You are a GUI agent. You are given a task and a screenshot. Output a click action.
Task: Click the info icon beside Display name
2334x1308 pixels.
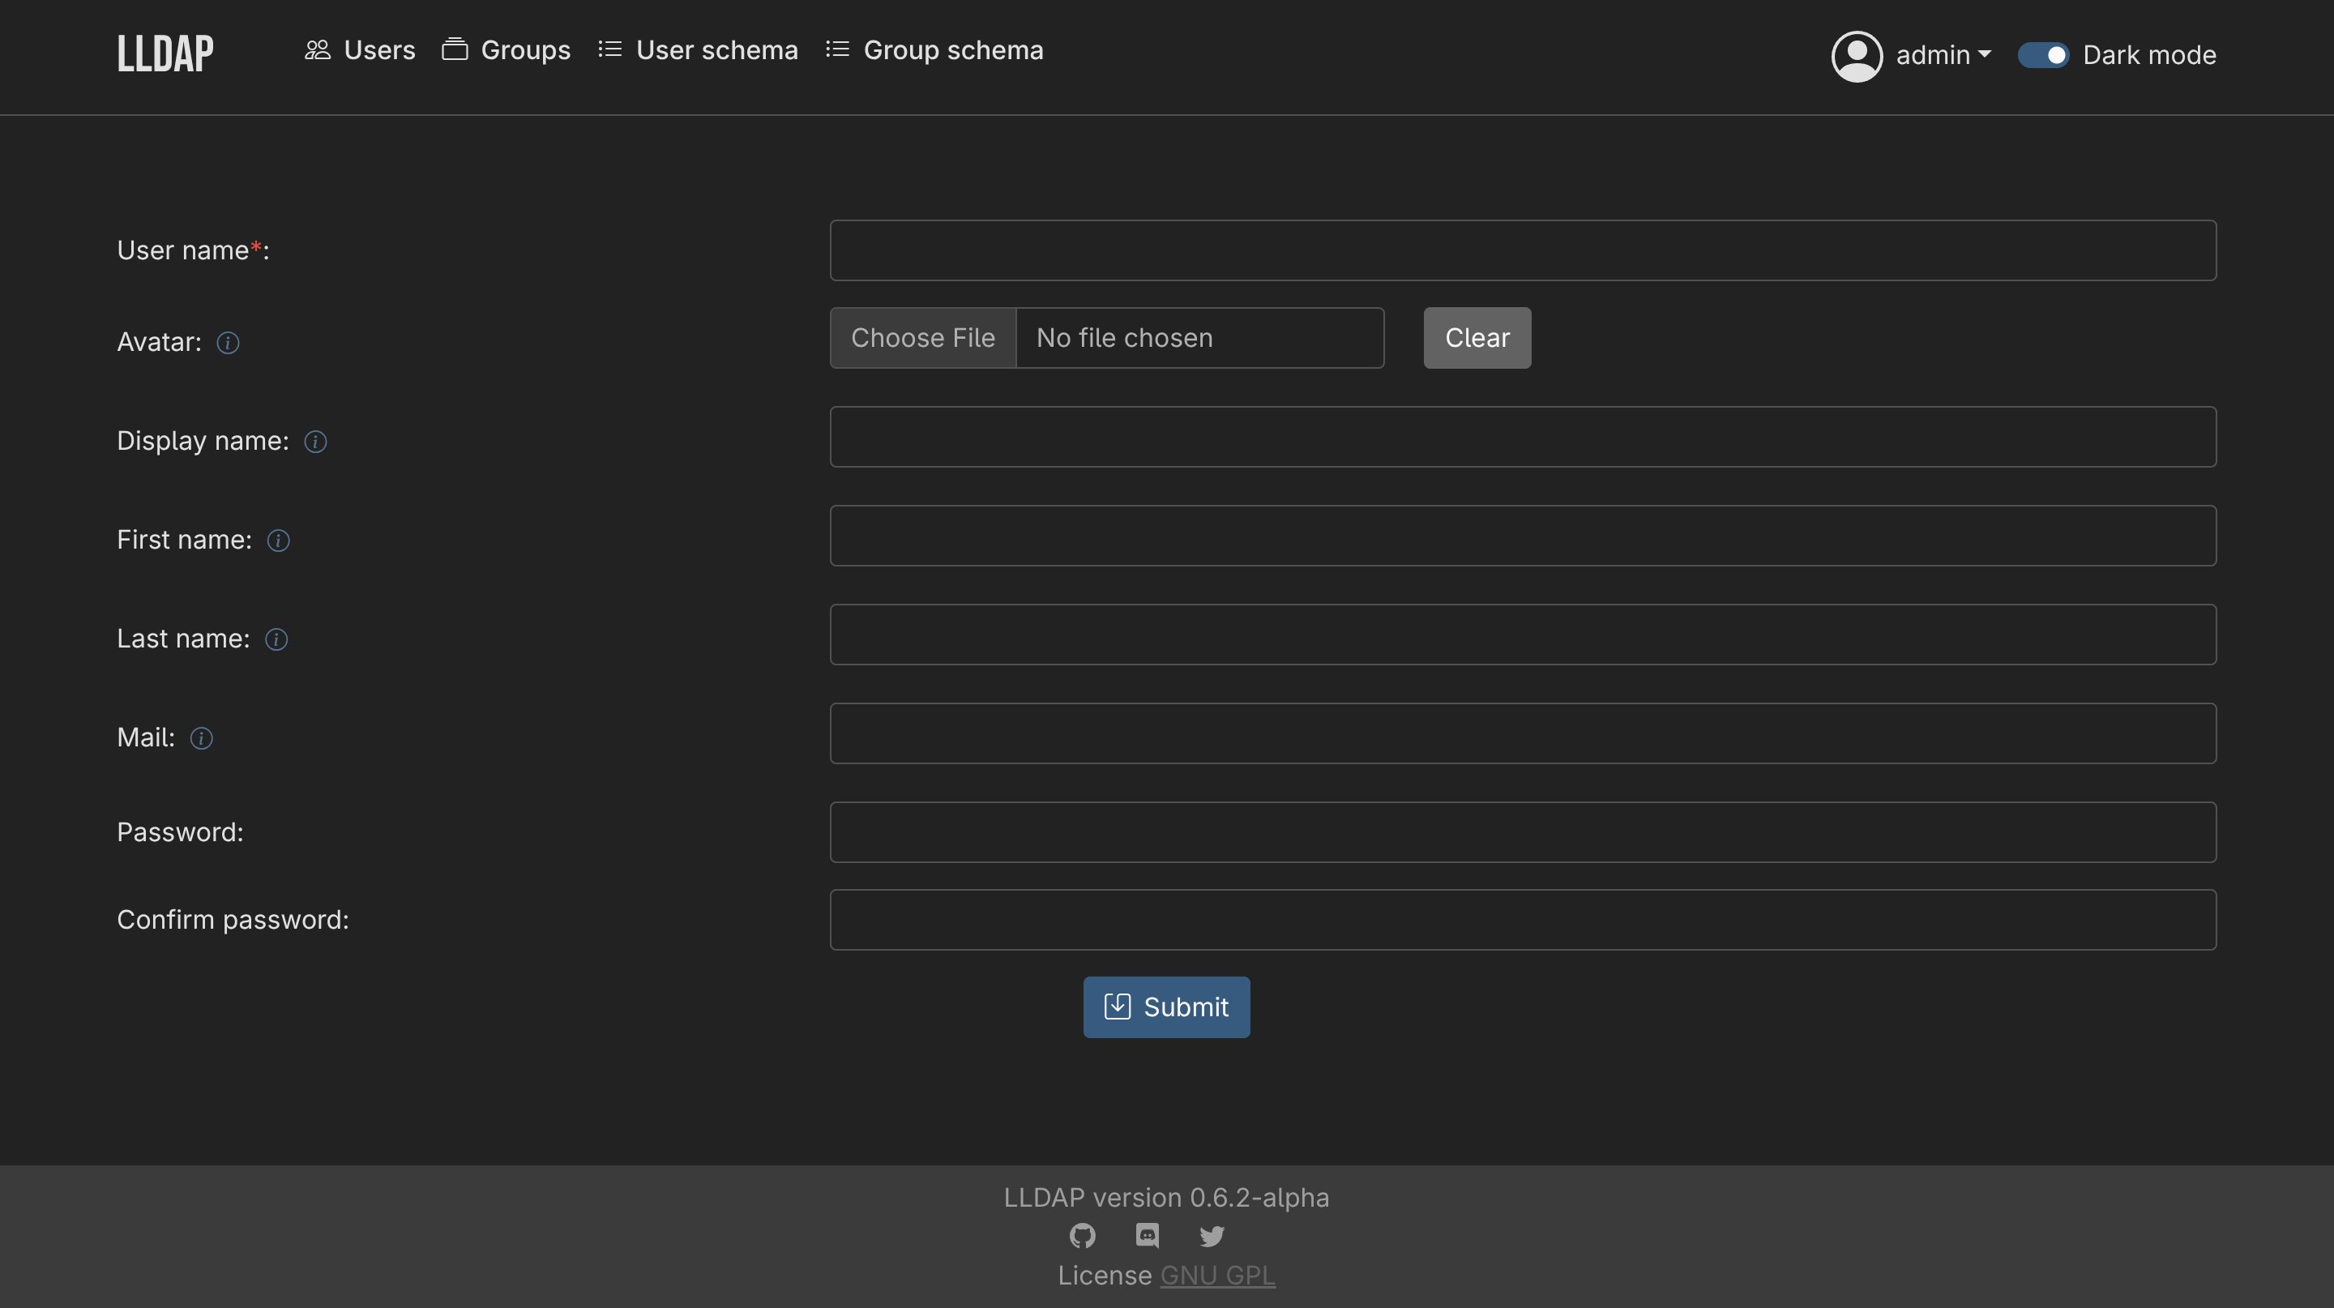tap(315, 442)
